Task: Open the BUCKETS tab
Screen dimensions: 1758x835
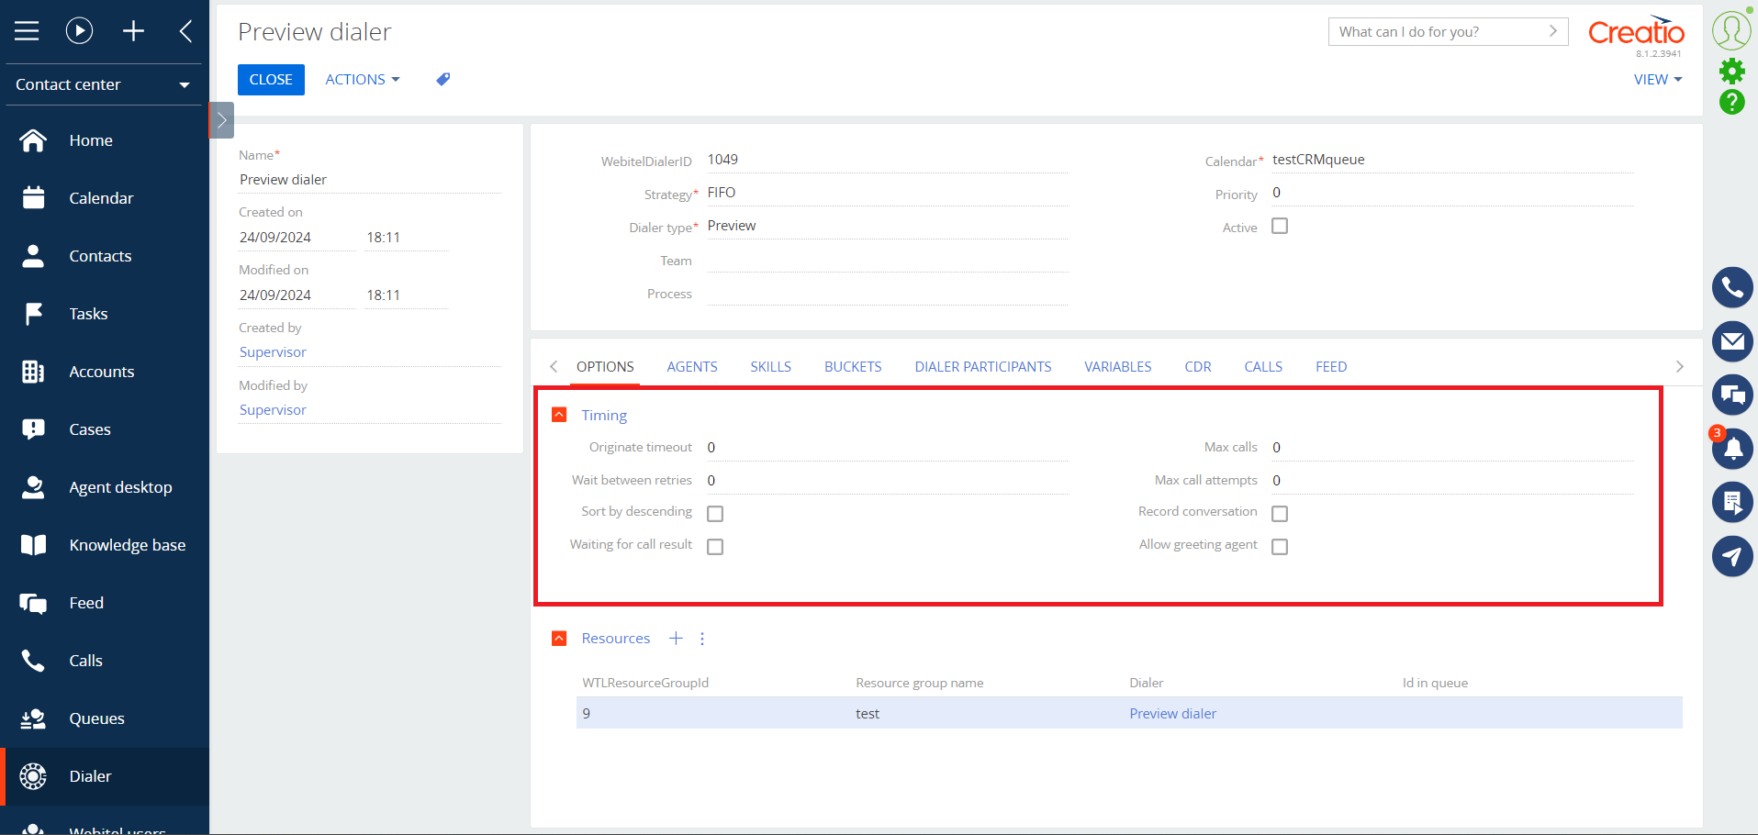Action: point(853,367)
